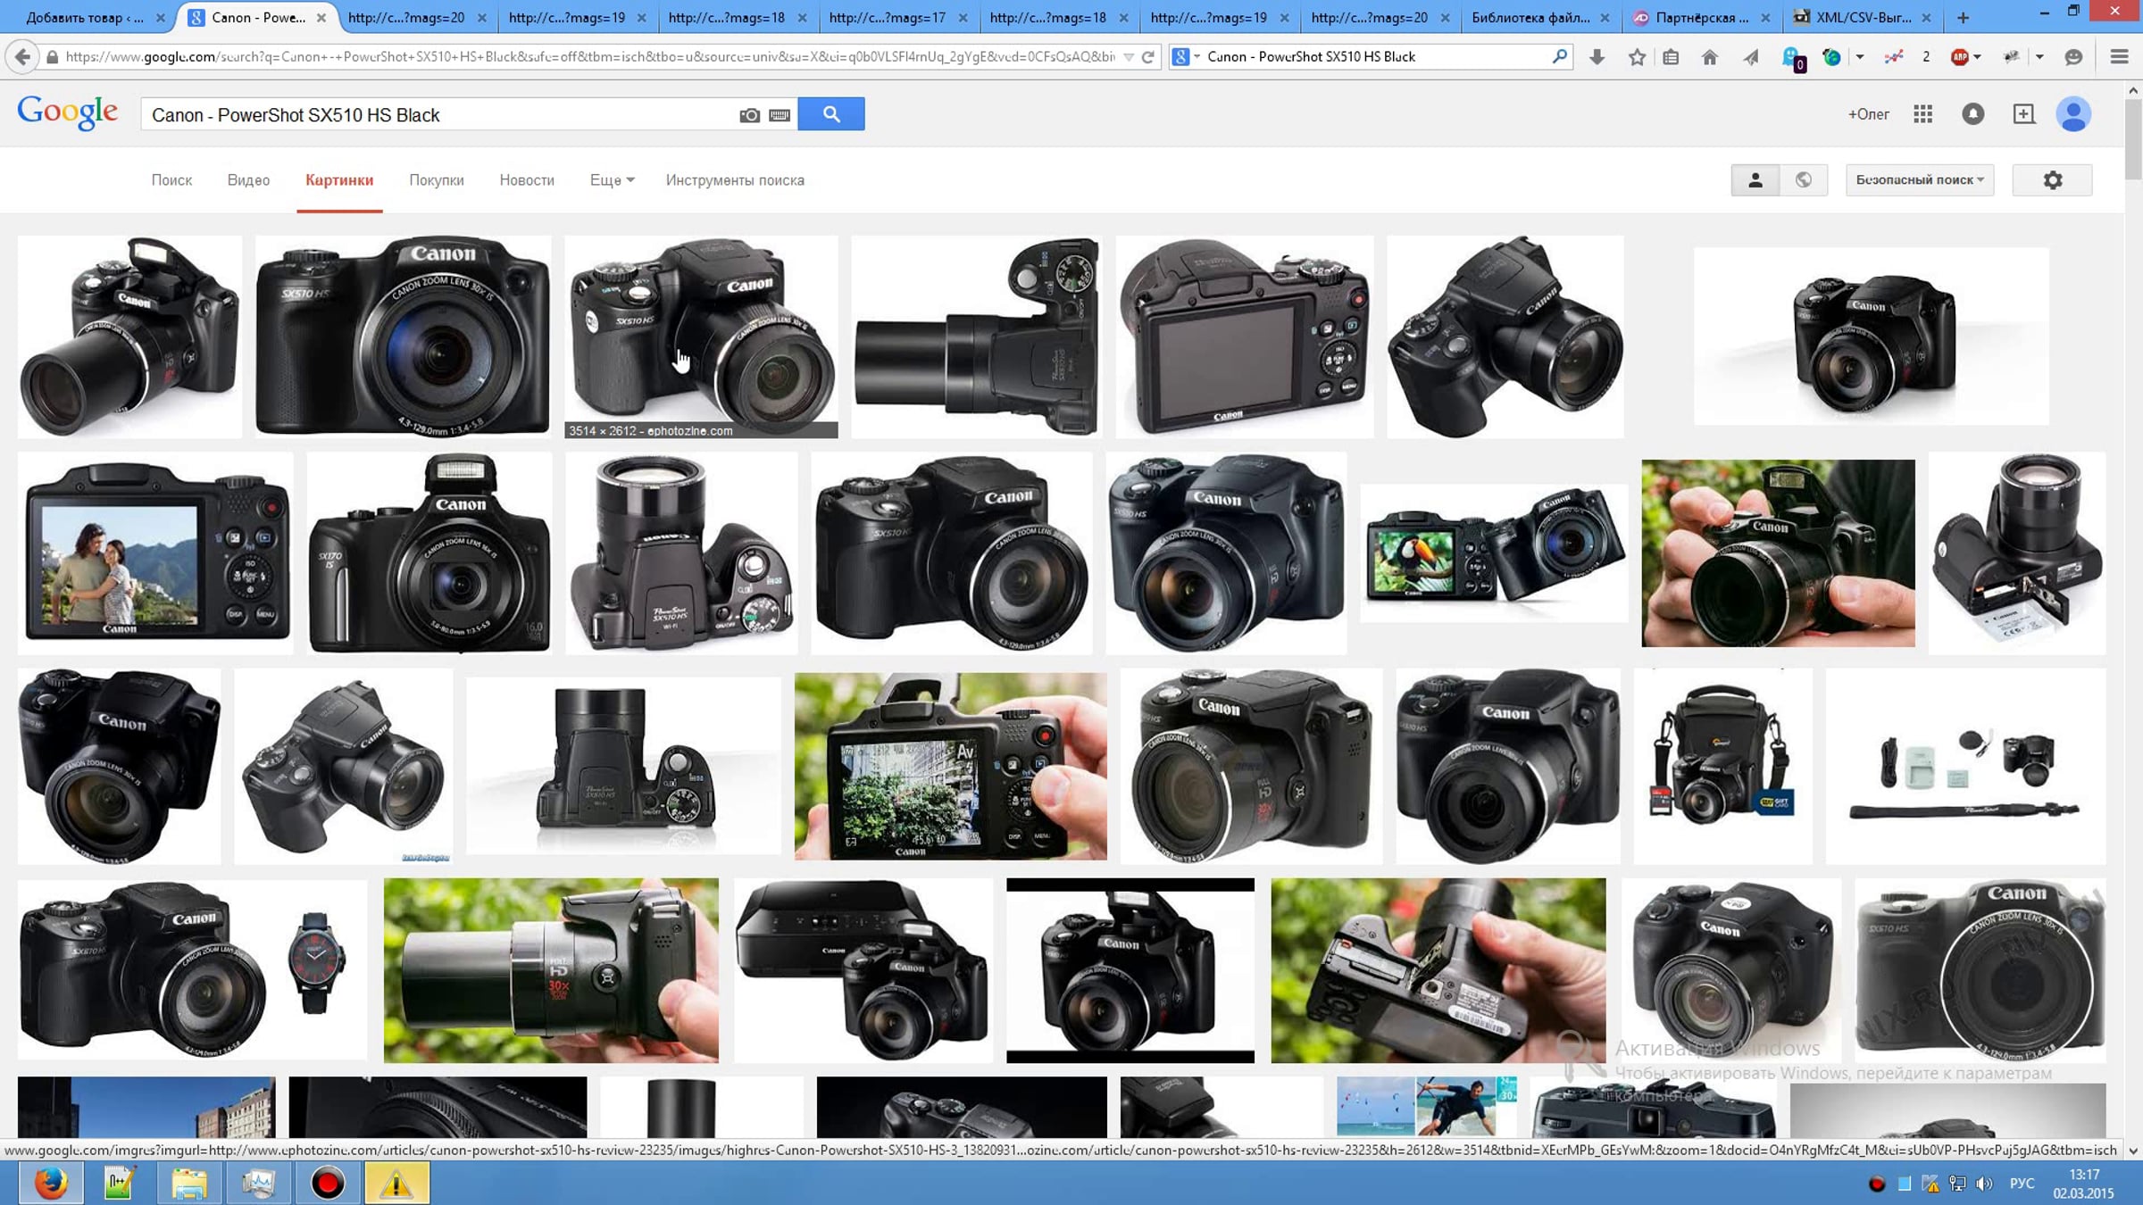Viewport: 2143px width, 1205px height.
Task: Open the Google apps grid
Action: 1923,114
